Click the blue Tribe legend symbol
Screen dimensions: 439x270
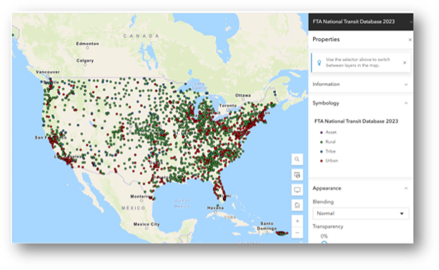tap(321, 152)
